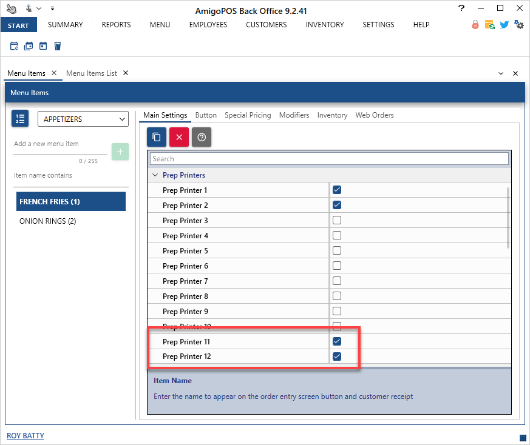Screen dimensions: 530x445
Task: Select ONION RINGS (2) menu item
Action: pyautogui.click(x=48, y=221)
